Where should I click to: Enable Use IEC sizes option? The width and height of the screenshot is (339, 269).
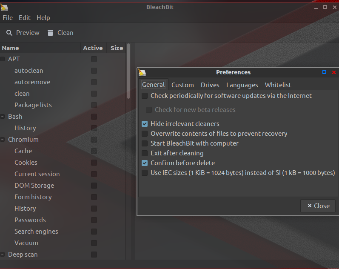pos(145,173)
